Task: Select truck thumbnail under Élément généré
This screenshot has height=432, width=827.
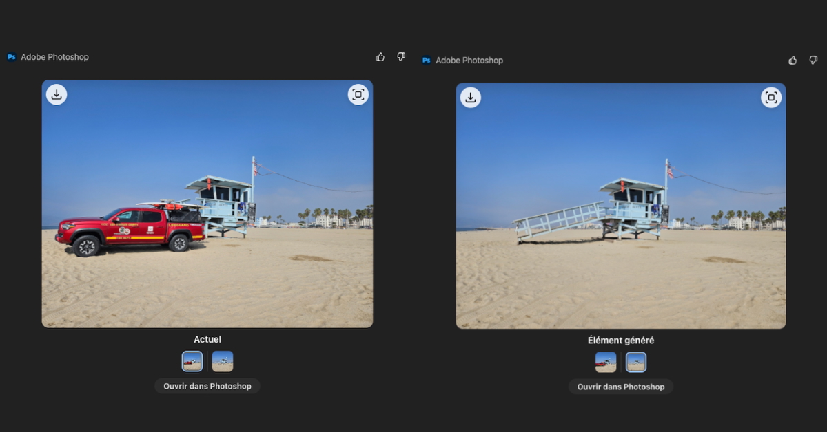Action: click(x=606, y=362)
